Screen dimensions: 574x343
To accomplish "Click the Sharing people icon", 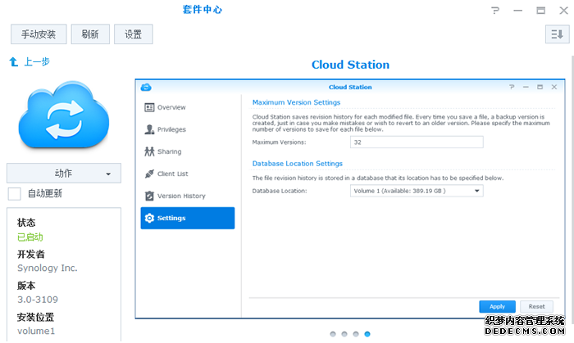I will 149,151.
